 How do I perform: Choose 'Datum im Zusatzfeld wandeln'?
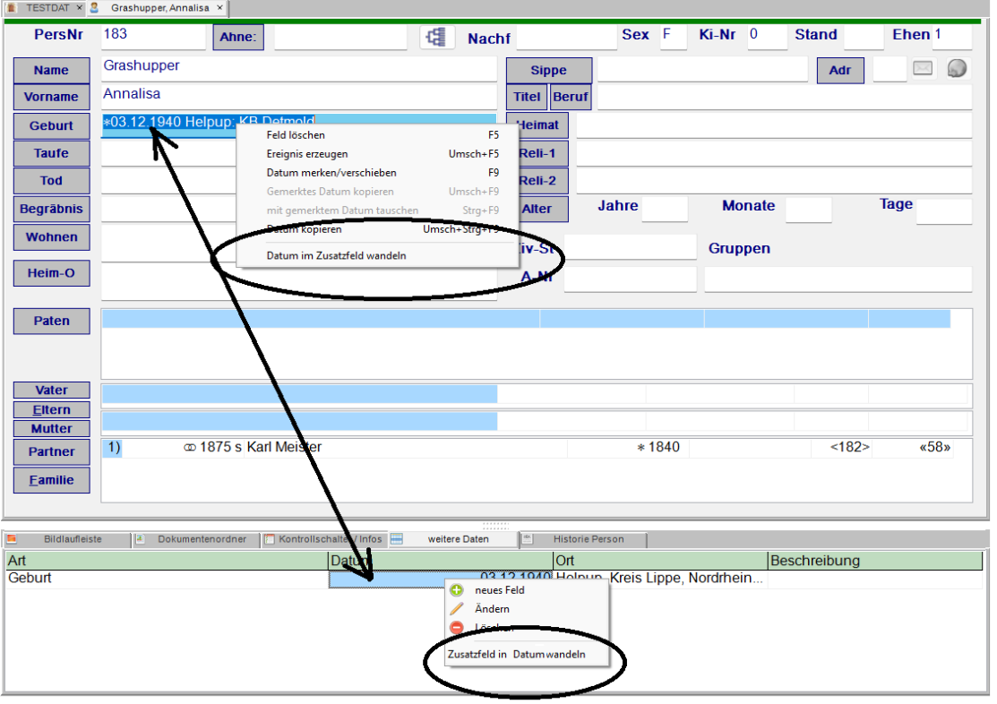coord(336,256)
